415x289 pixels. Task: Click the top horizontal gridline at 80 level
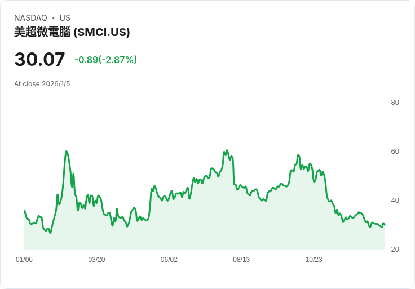point(203,103)
